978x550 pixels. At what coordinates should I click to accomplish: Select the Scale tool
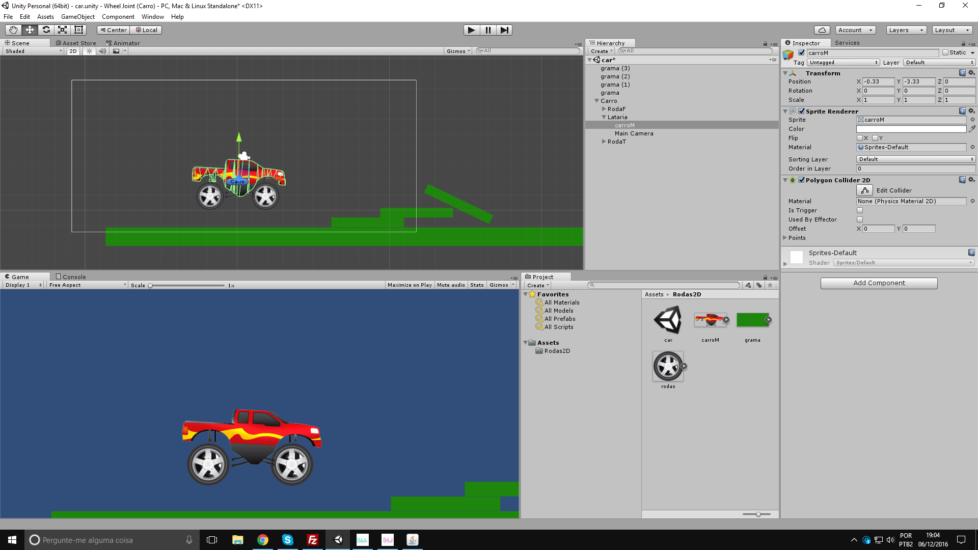[62, 30]
